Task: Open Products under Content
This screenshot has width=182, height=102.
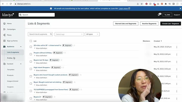Action: tap(10, 75)
